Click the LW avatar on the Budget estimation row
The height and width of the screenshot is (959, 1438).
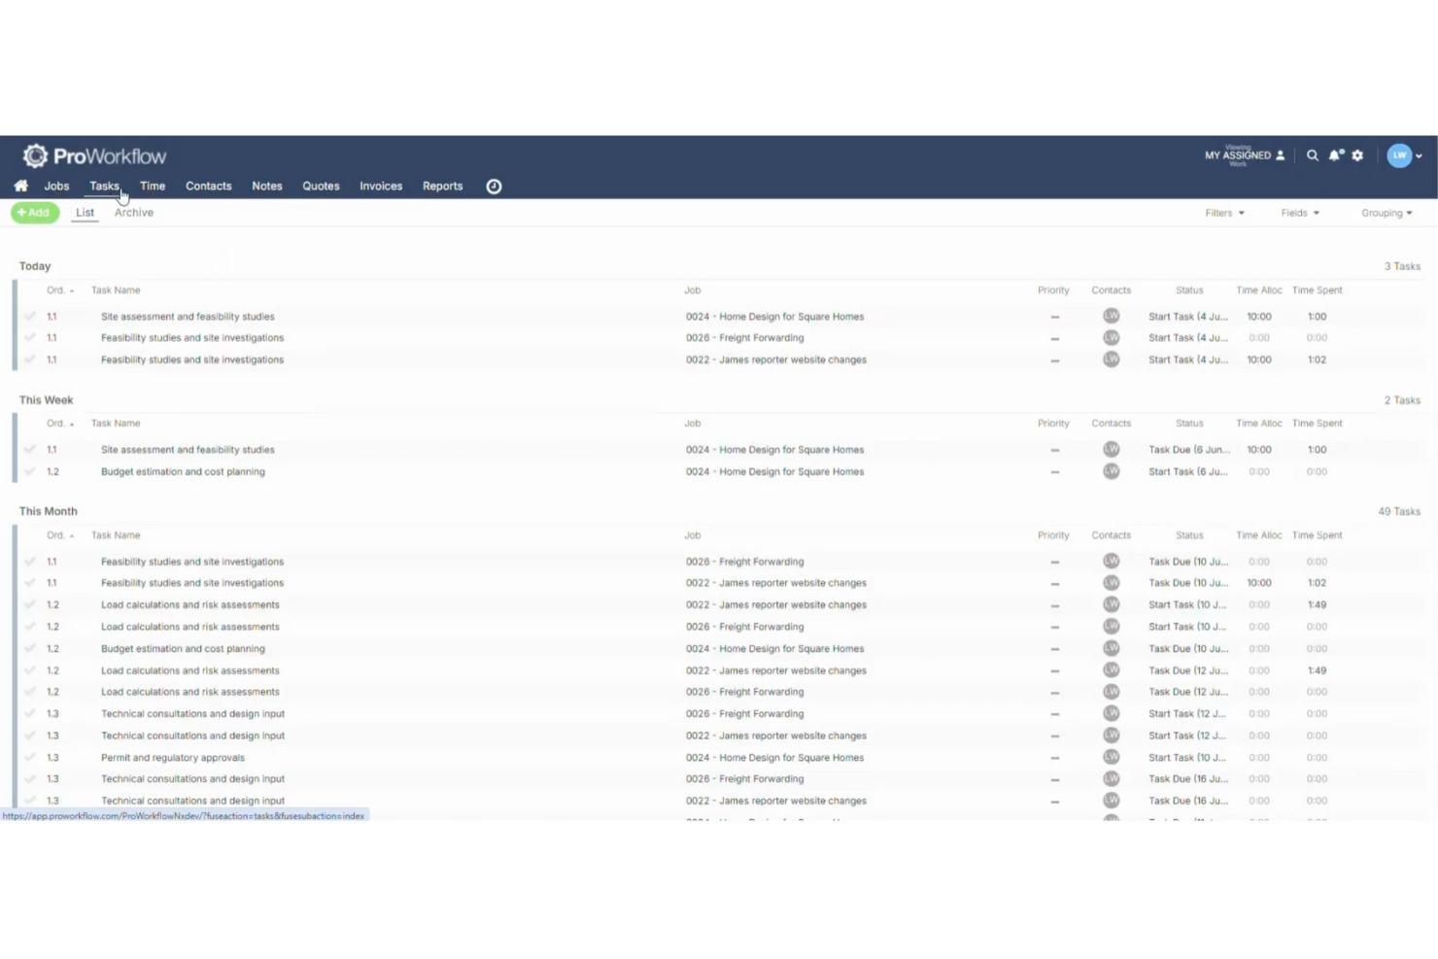1112,471
